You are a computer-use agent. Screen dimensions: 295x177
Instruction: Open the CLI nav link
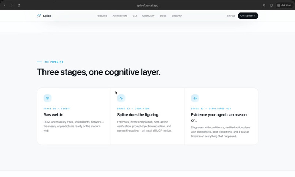coord(135,16)
